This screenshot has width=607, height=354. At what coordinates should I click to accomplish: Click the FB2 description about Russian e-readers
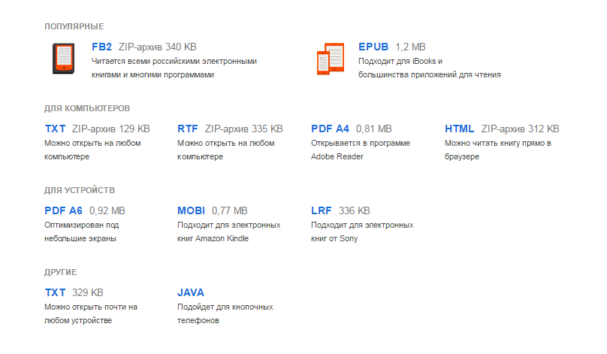tap(174, 68)
